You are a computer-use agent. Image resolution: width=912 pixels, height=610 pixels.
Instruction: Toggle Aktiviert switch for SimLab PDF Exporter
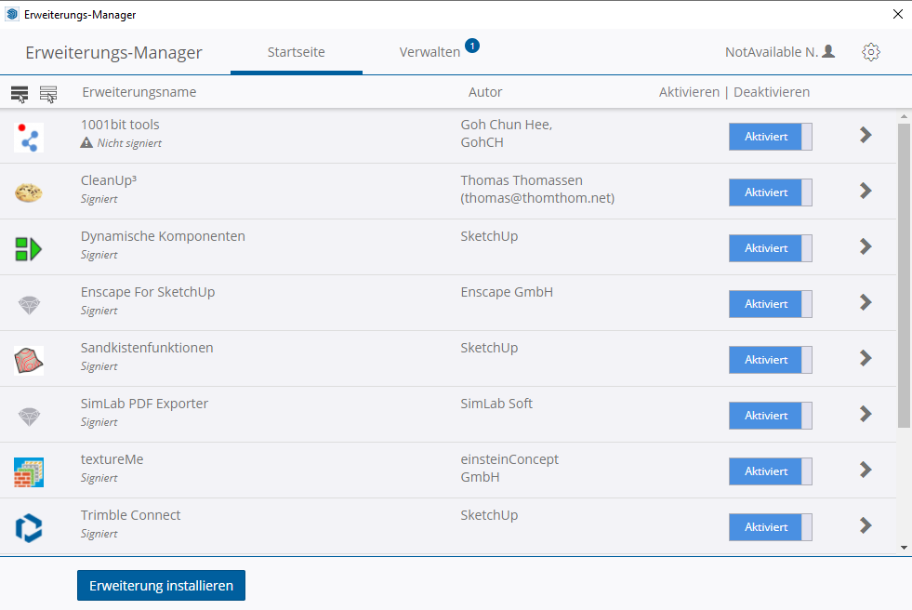coord(770,416)
